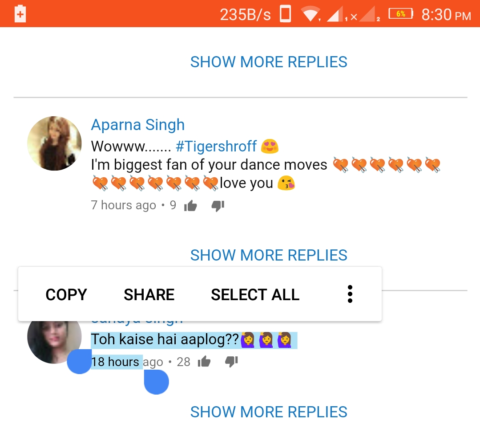Viewport: 480px width, 428px height.
Task: Expand SHOW MORE REPLIES at the top
Action: click(269, 62)
